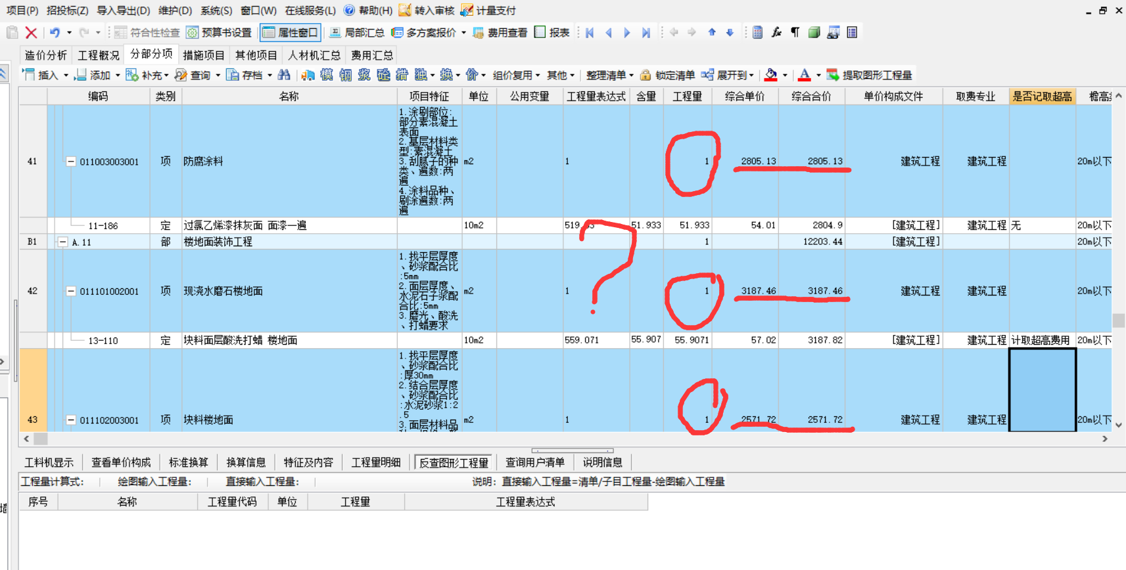Image resolution: width=1126 pixels, height=570 pixels.
Task: Open the 展开到 expand-to dropdown
Action: 751,76
